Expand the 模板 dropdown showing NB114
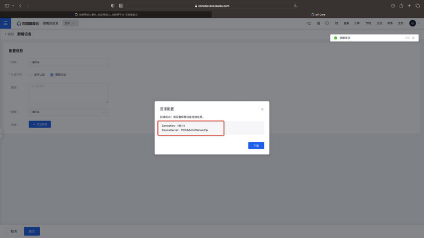This screenshot has width=424, height=238. click(x=68, y=112)
